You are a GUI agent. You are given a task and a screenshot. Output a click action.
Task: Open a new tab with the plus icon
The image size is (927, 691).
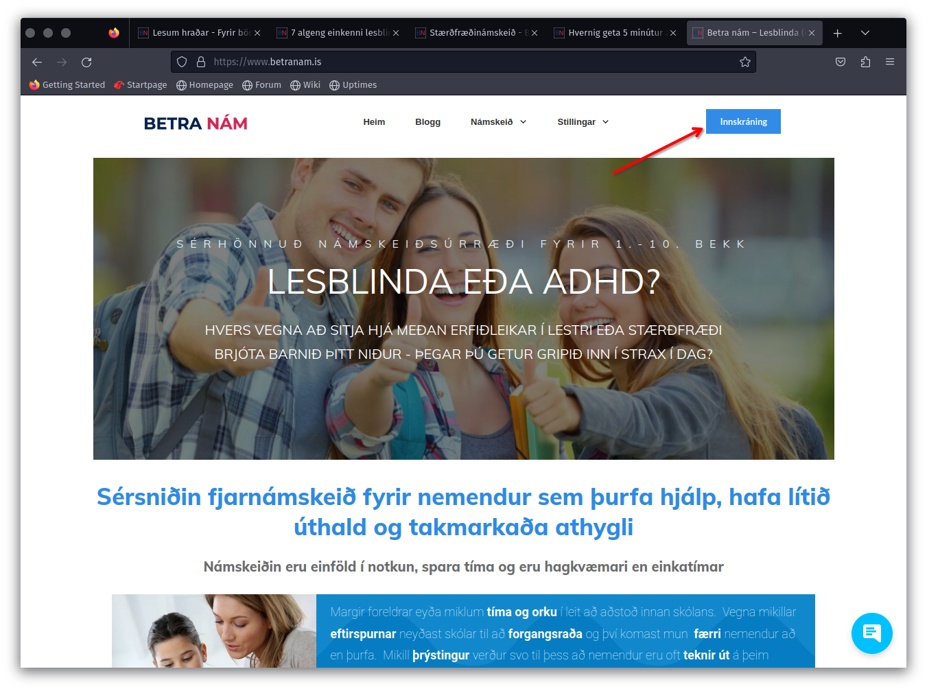[x=838, y=33]
